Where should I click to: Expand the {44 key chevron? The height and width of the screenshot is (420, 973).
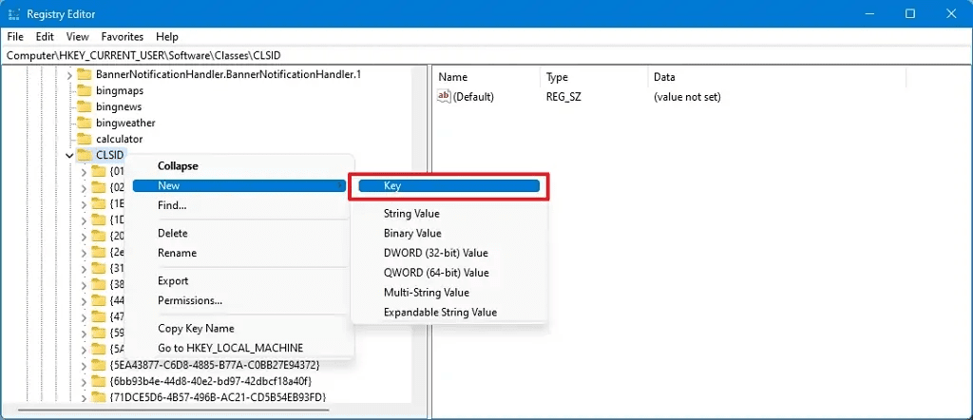point(84,300)
